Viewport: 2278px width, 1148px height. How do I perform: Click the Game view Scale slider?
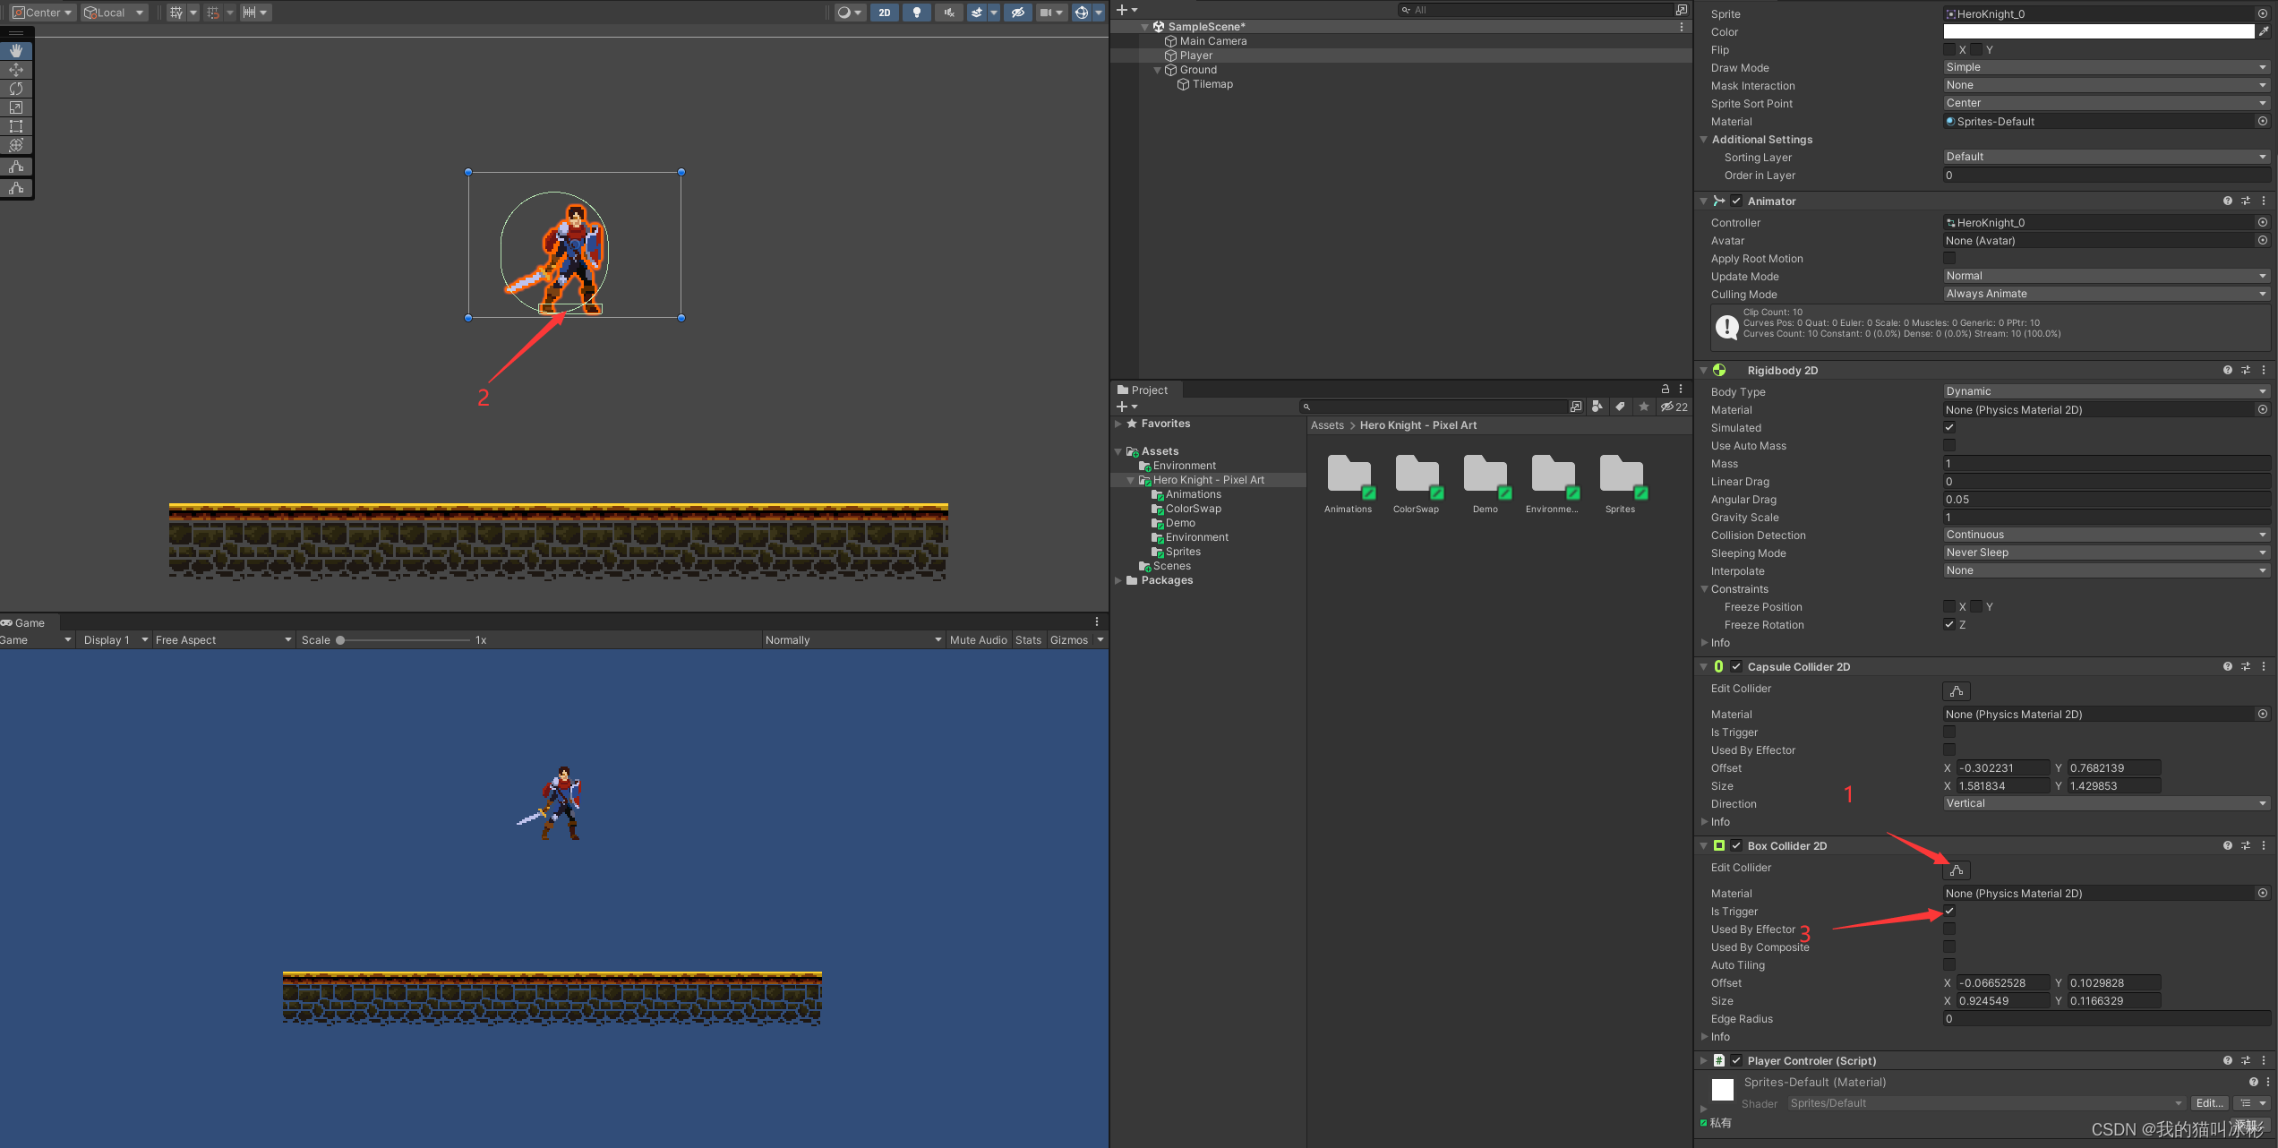coord(403,640)
